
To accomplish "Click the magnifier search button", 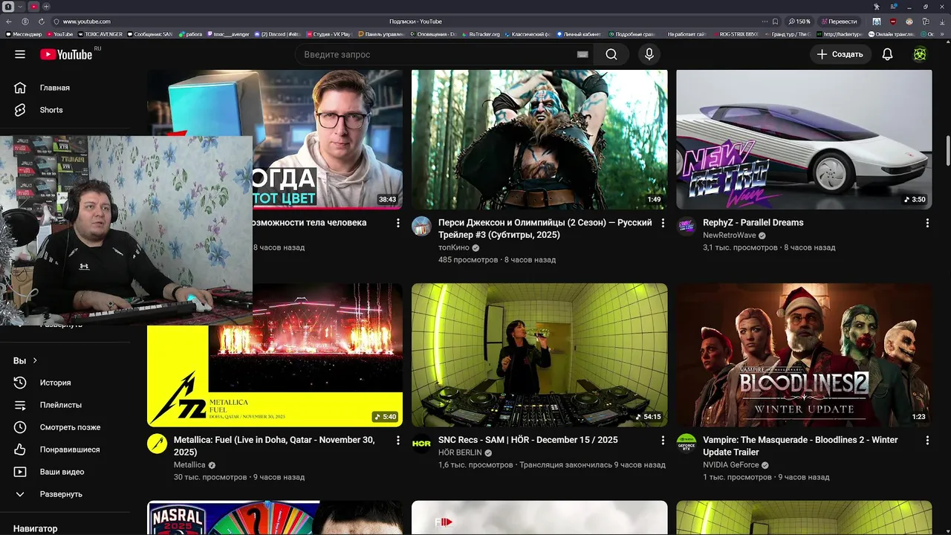I will (x=611, y=54).
